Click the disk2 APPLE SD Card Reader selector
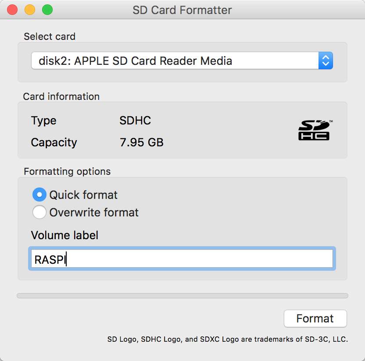This screenshot has width=365, height=361. click(175, 61)
